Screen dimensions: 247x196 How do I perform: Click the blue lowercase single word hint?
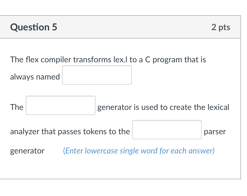coord(139,151)
